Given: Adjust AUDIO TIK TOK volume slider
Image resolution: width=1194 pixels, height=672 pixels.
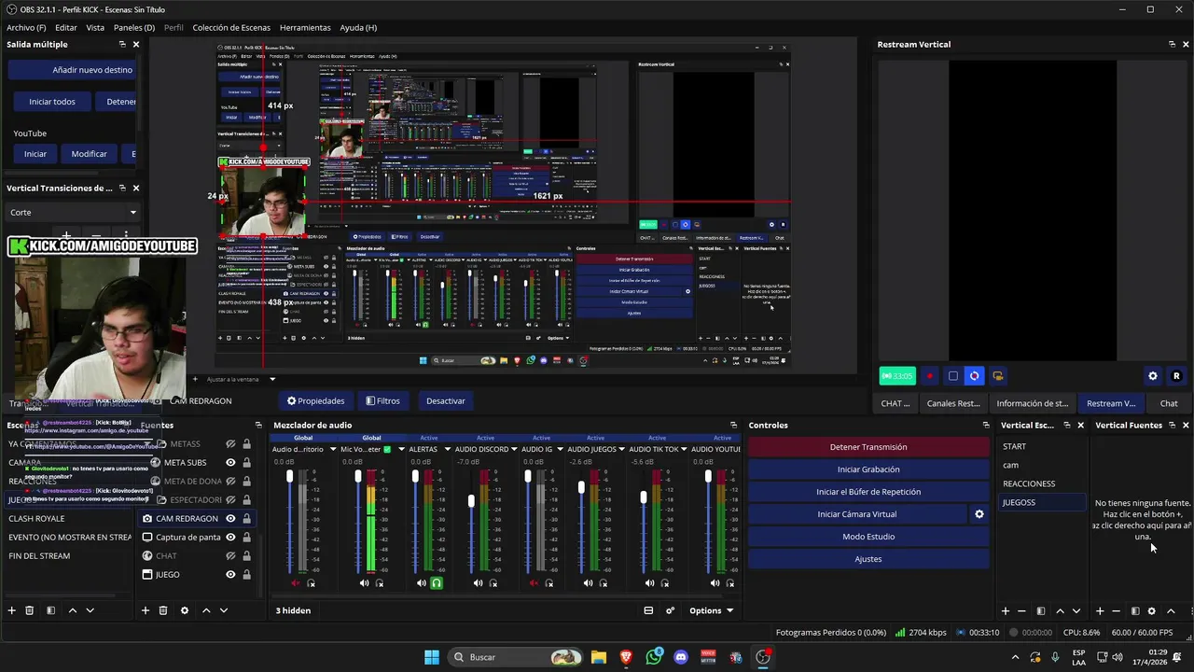Looking at the screenshot, I should pos(644,497).
